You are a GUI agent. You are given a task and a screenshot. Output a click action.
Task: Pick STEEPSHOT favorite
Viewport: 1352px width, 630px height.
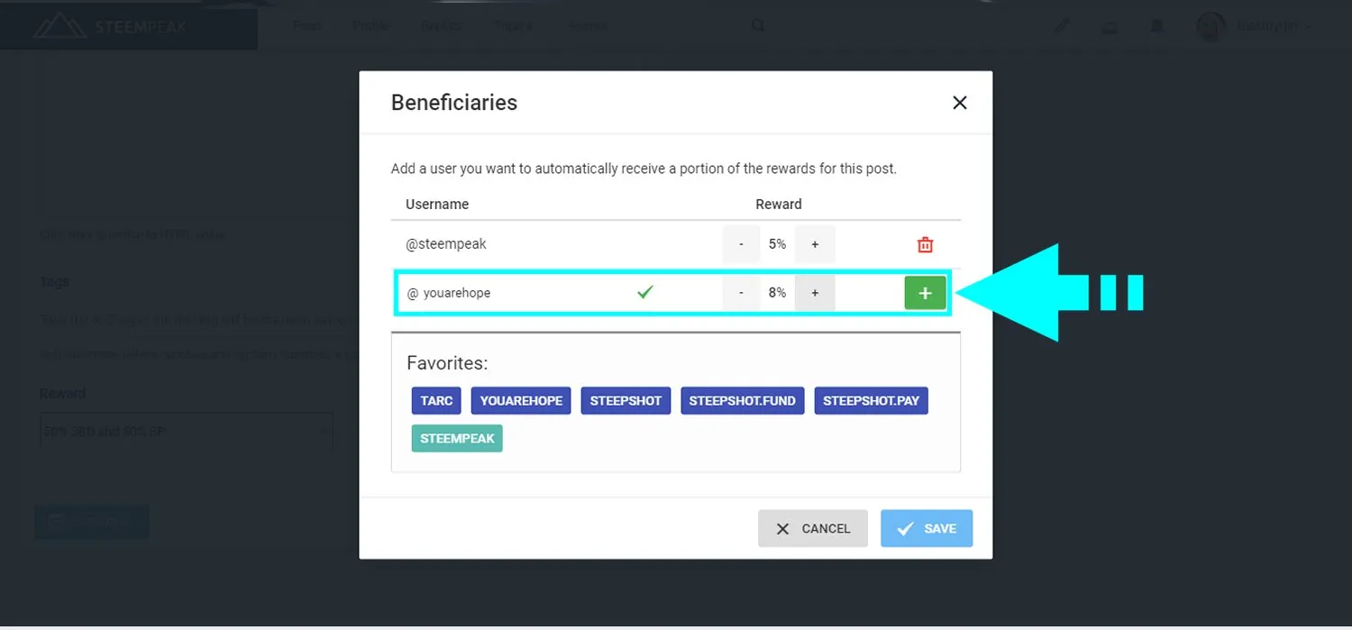click(x=626, y=400)
